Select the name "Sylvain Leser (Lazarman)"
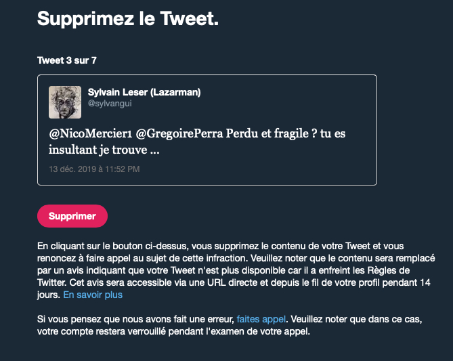 pos(144,92)
